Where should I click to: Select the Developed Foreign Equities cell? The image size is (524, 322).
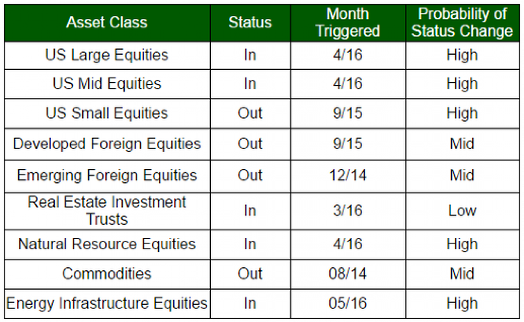107,144
